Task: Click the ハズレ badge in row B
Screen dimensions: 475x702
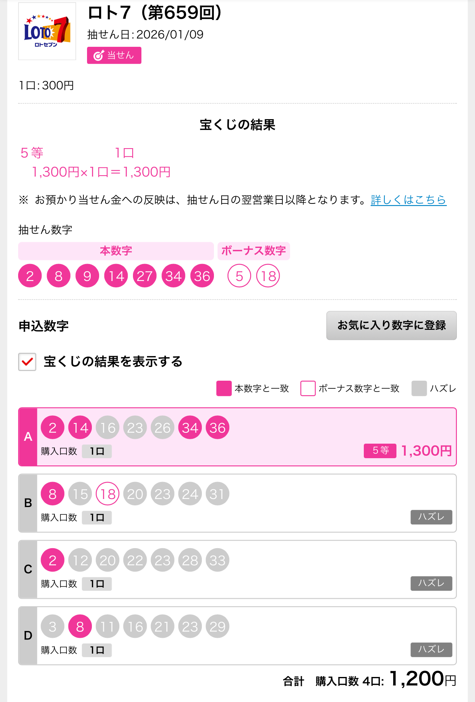Action: coord(431,517)
